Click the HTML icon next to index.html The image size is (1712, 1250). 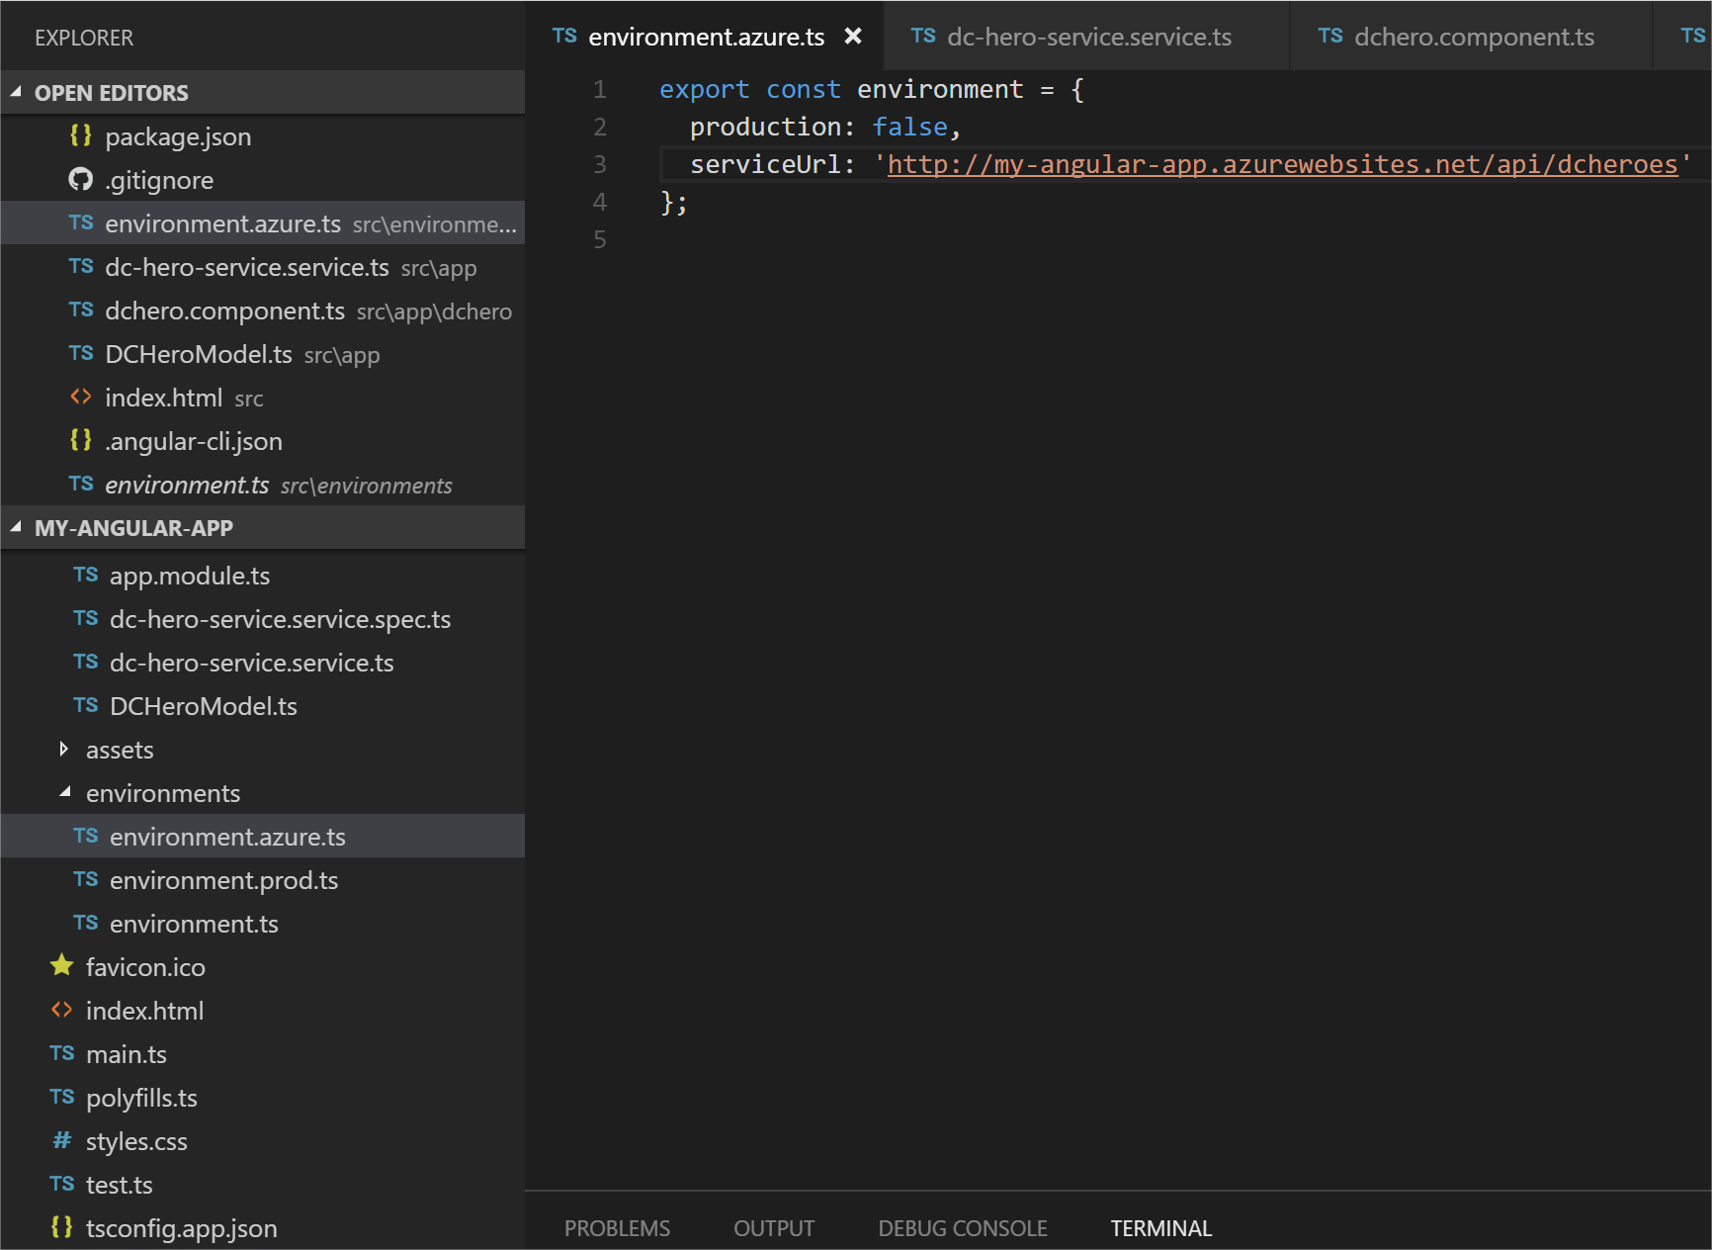click(61, 1010)
